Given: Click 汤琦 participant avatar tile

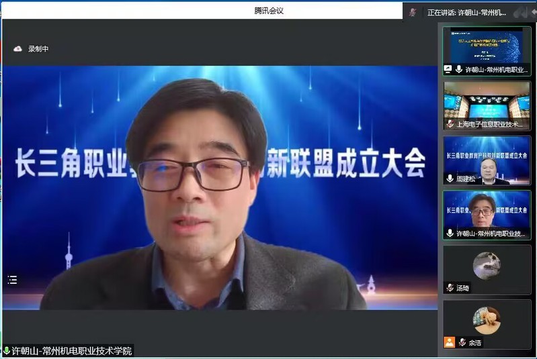Looking at the screenshot, I should 487,265.
